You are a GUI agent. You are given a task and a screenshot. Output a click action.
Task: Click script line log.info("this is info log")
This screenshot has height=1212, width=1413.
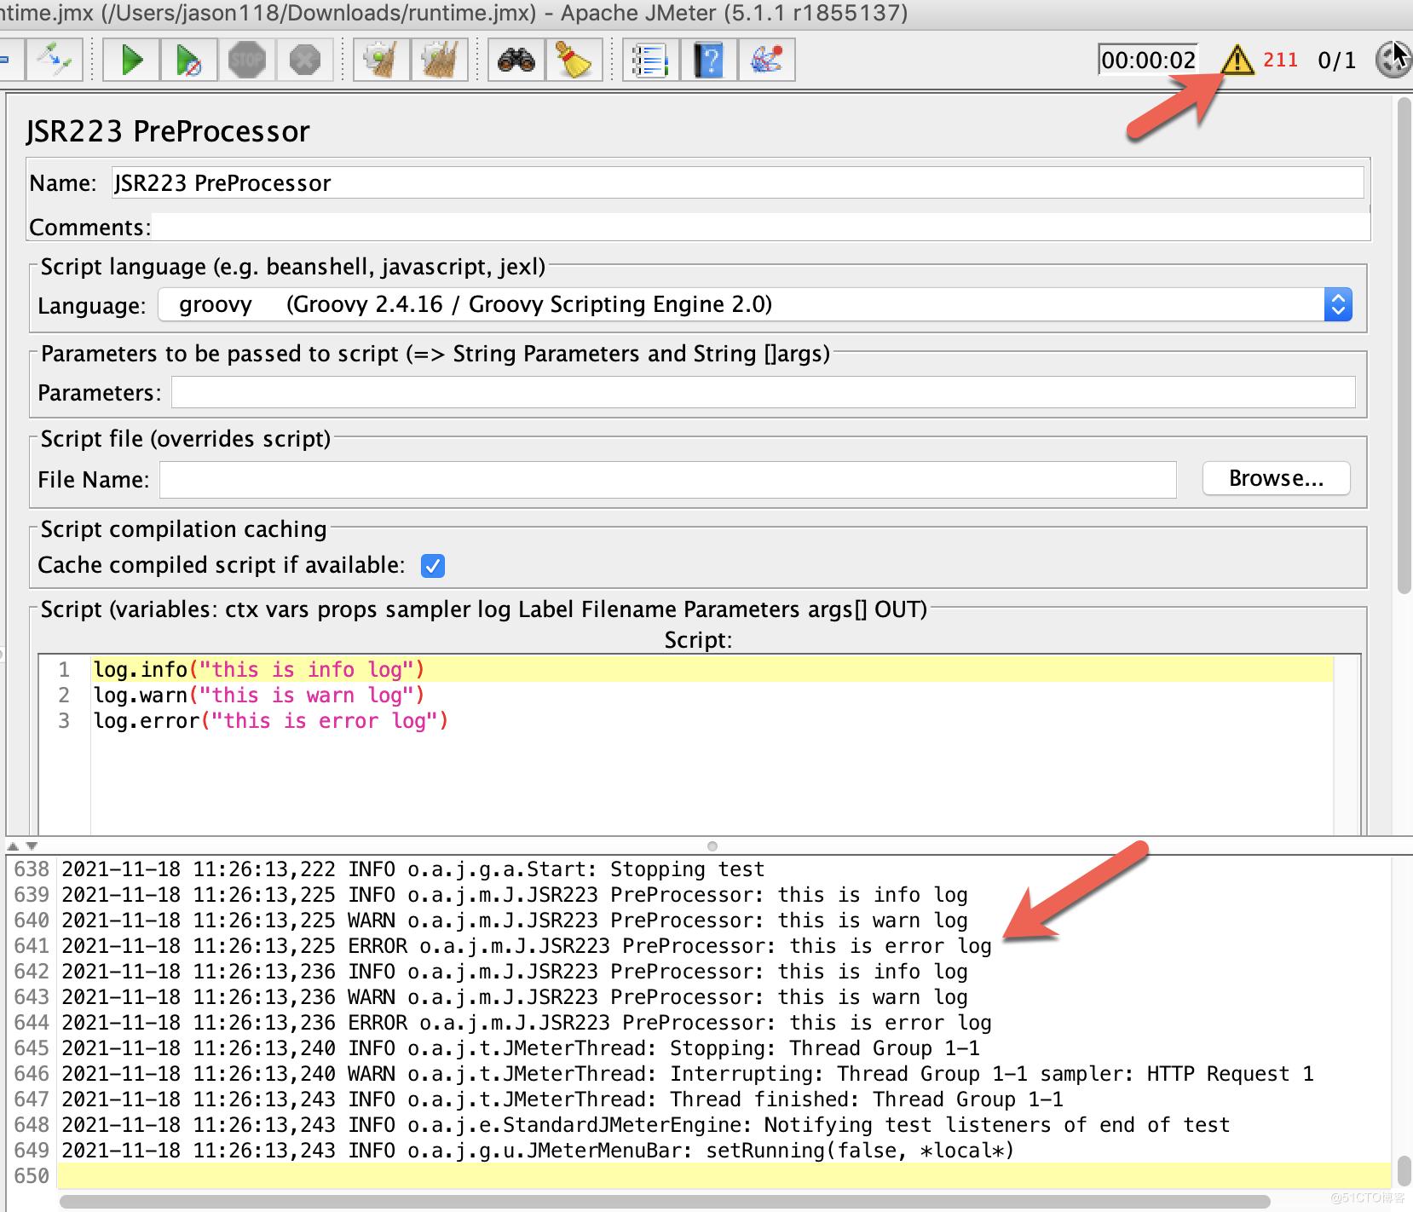point(259,669)
